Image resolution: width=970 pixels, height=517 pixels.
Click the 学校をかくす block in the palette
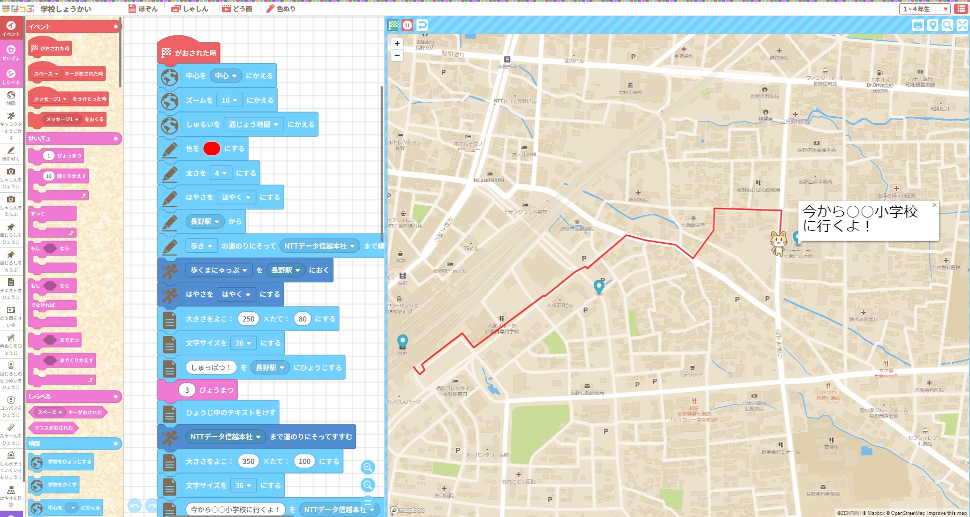[x=54, y=485]
